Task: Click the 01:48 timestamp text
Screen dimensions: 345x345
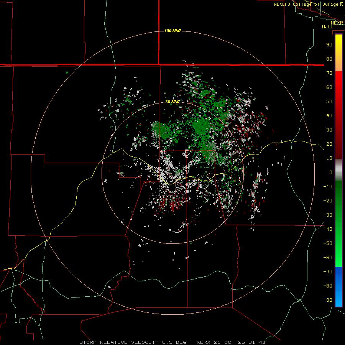Action: 257,342
